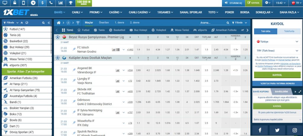Pin the FC Isloch match
Screen dimensions: 303x136
[74, 49]
